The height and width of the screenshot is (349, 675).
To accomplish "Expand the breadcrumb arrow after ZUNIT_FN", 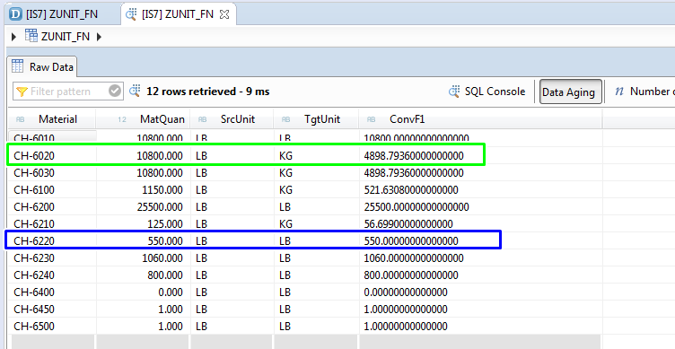I will pos(99,37).
